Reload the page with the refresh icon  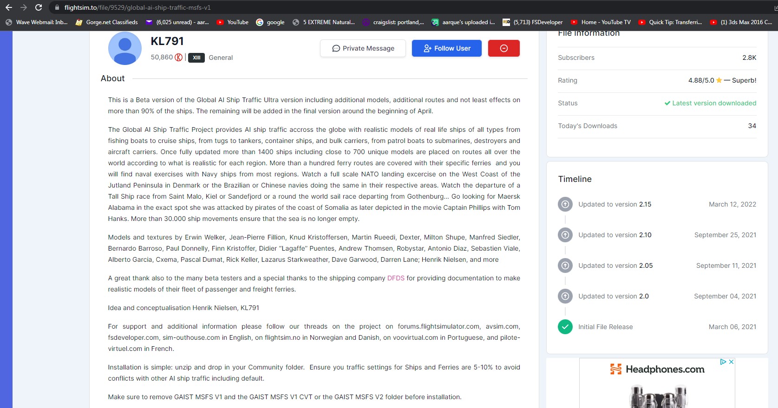39,7
